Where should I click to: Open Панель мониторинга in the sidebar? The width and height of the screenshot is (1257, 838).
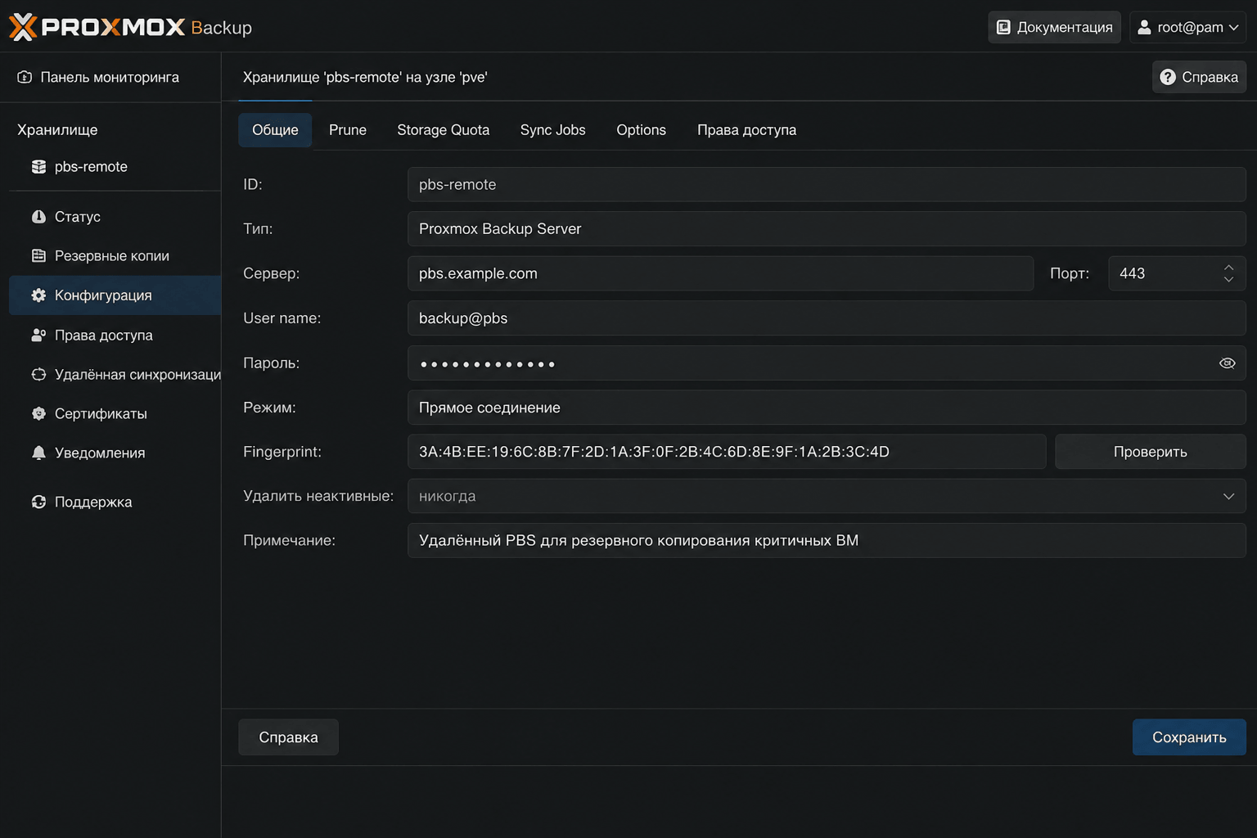110,77
